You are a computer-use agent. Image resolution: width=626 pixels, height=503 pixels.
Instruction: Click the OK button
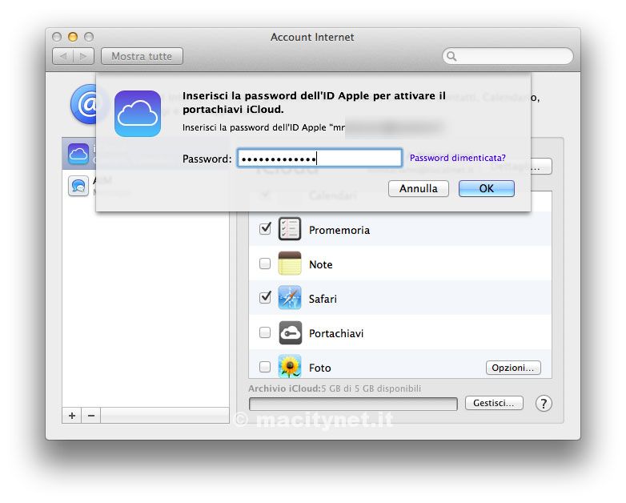[x=486, y=188]
